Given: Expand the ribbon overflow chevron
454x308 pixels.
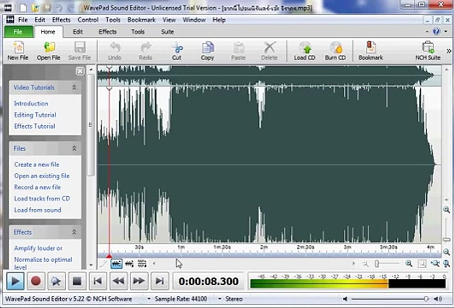Looking at the screenshot, I should [449, 51].
